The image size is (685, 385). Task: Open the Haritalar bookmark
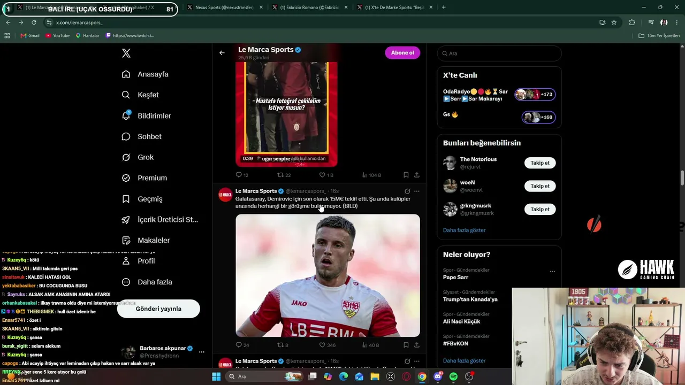click(87, 36)
